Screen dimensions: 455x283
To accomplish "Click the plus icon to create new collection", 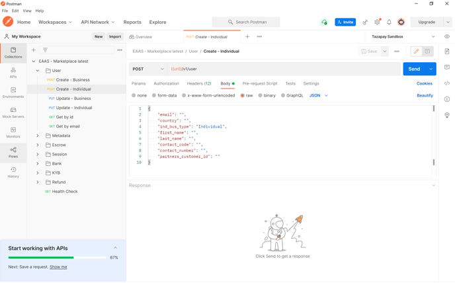I will [x=34, y=50].
